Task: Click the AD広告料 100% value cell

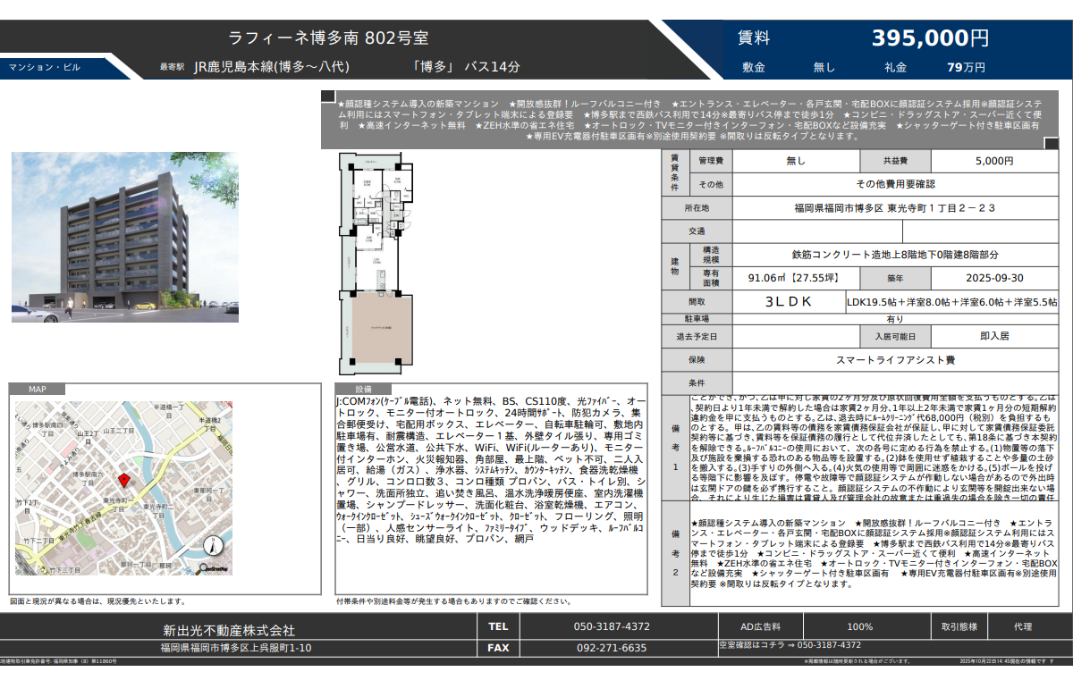Action: 859,626
